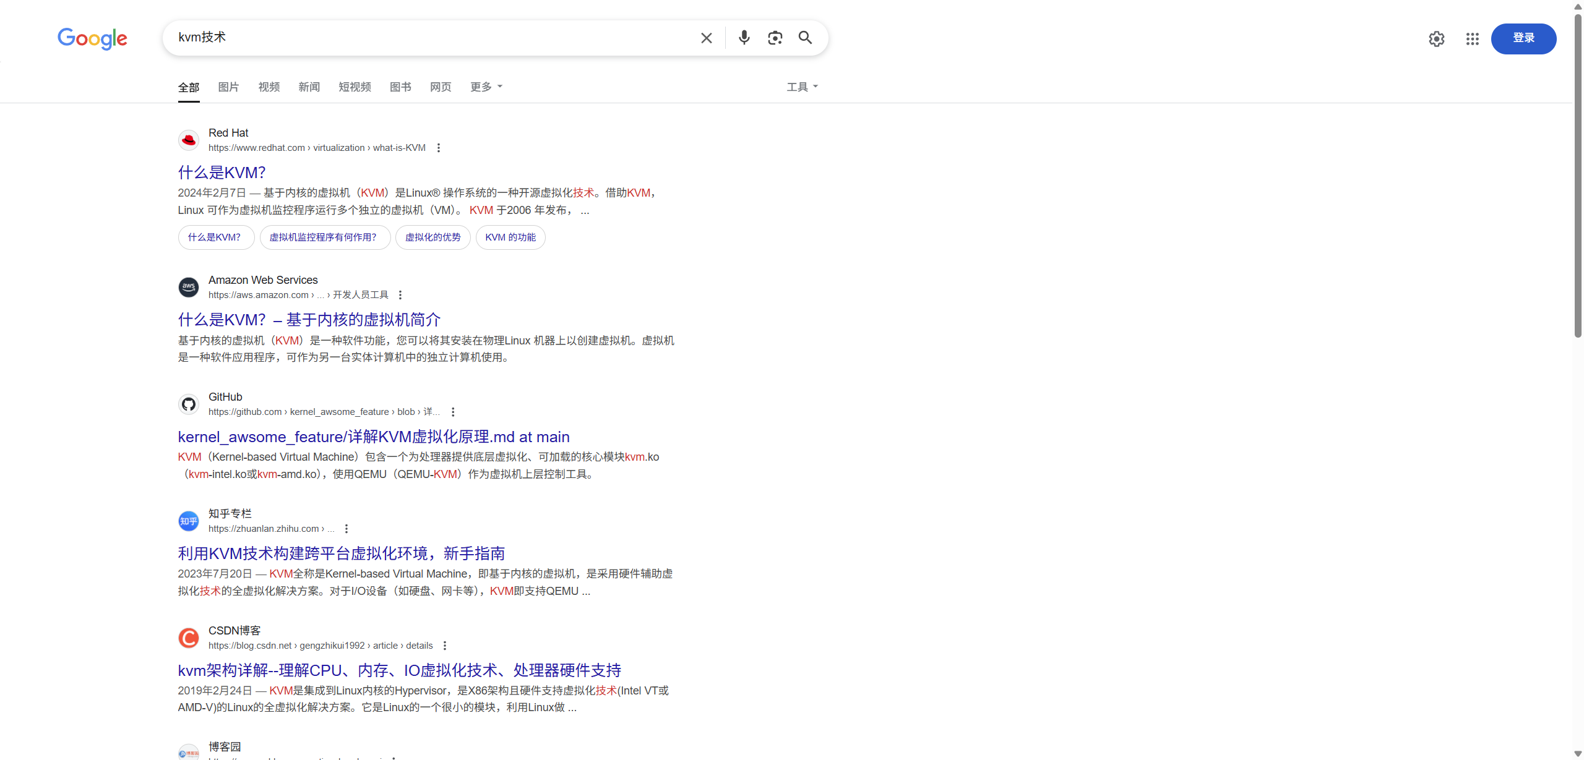The height and width of the screenshot is (760, 1584).
Task: Click the 登录 sign-in button
Action: pyautogui.click(x=1523, y=39)
